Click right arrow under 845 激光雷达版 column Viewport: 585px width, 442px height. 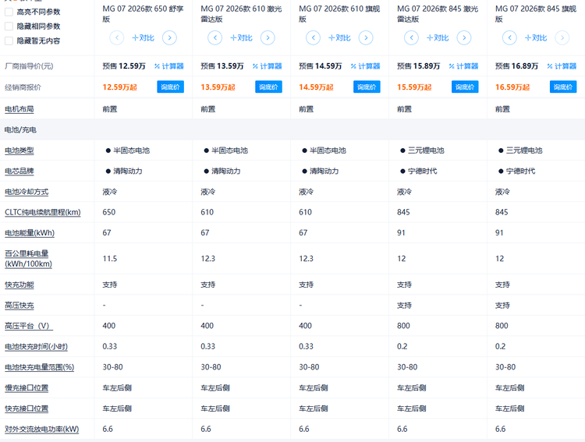click(464, 37)
